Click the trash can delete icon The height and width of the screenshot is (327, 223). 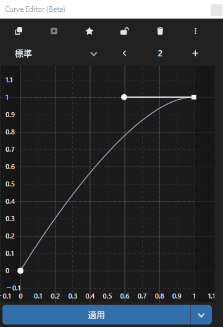point(160,31)
